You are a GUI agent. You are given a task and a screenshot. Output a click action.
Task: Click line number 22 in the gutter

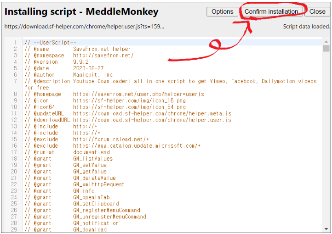[14, 184]
